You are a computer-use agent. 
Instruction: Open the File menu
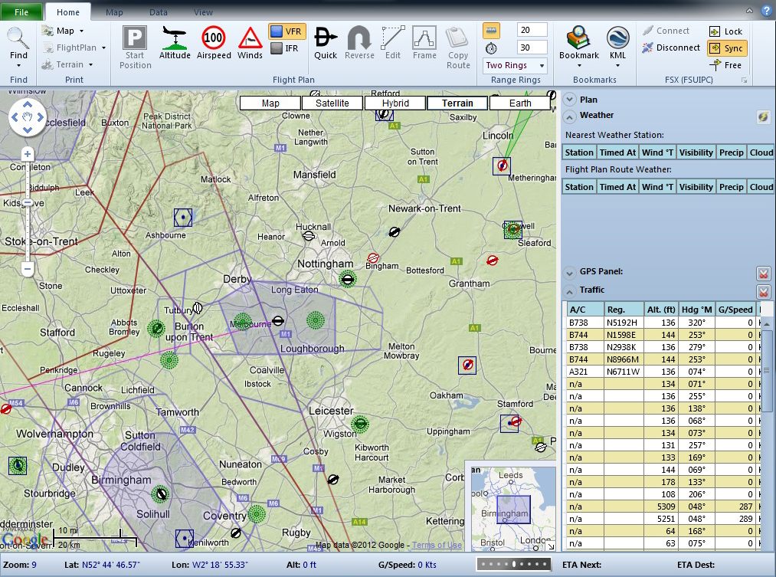point(21,11)
